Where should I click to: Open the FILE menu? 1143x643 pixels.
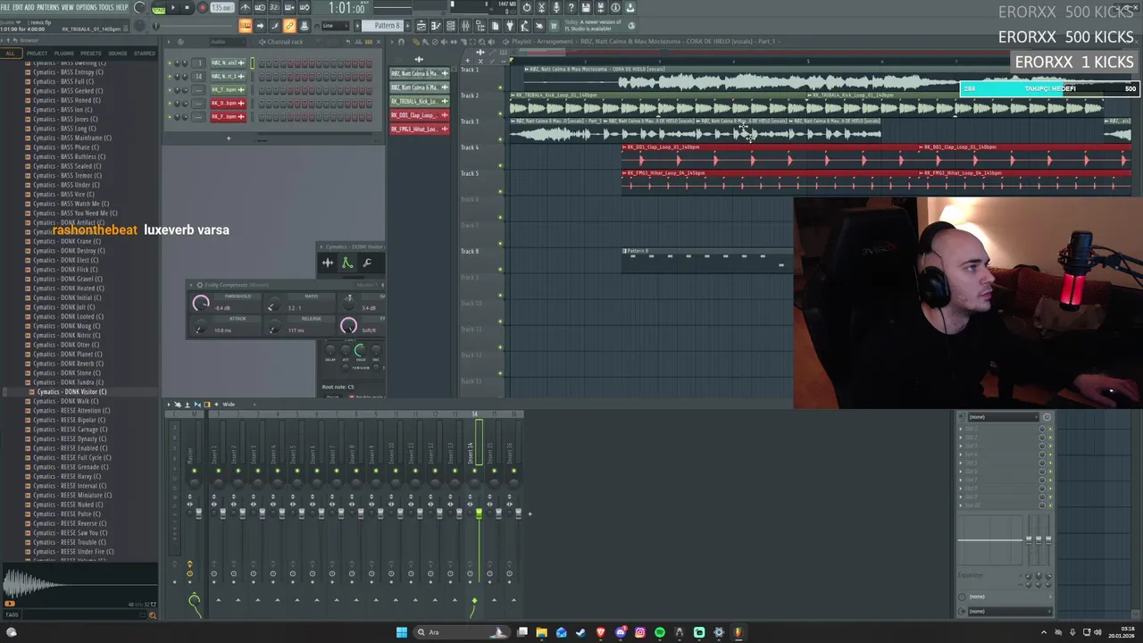click(5, 7)
